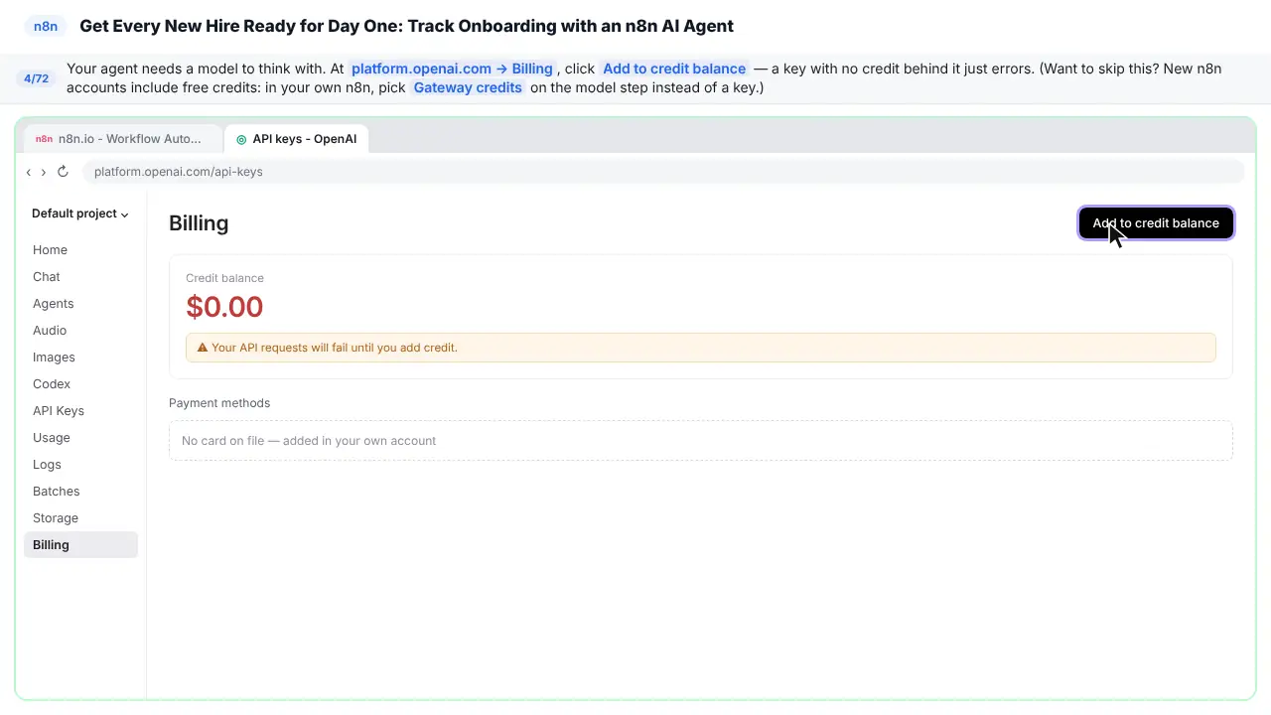Screen dimensions: 1271x715
Task: Click the tutorial title about onboarding new hires
Action: (406, 26)
